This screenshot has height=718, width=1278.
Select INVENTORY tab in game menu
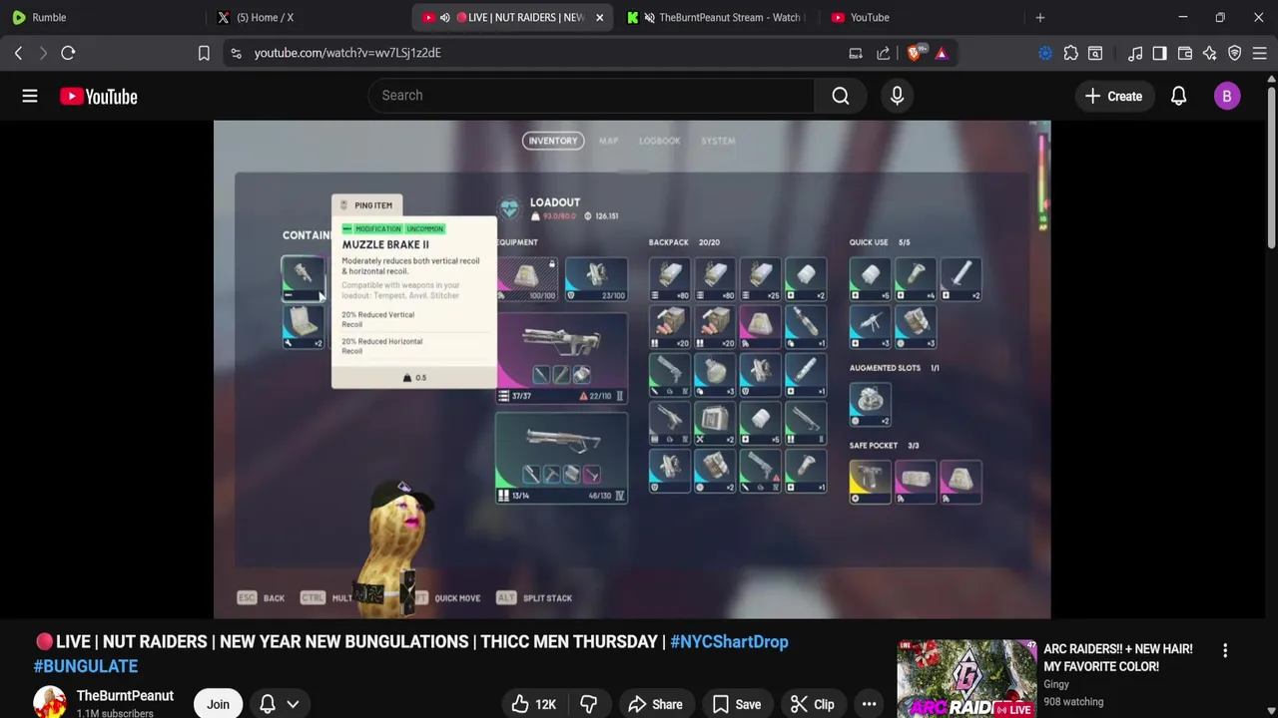(x=552, y=141)
